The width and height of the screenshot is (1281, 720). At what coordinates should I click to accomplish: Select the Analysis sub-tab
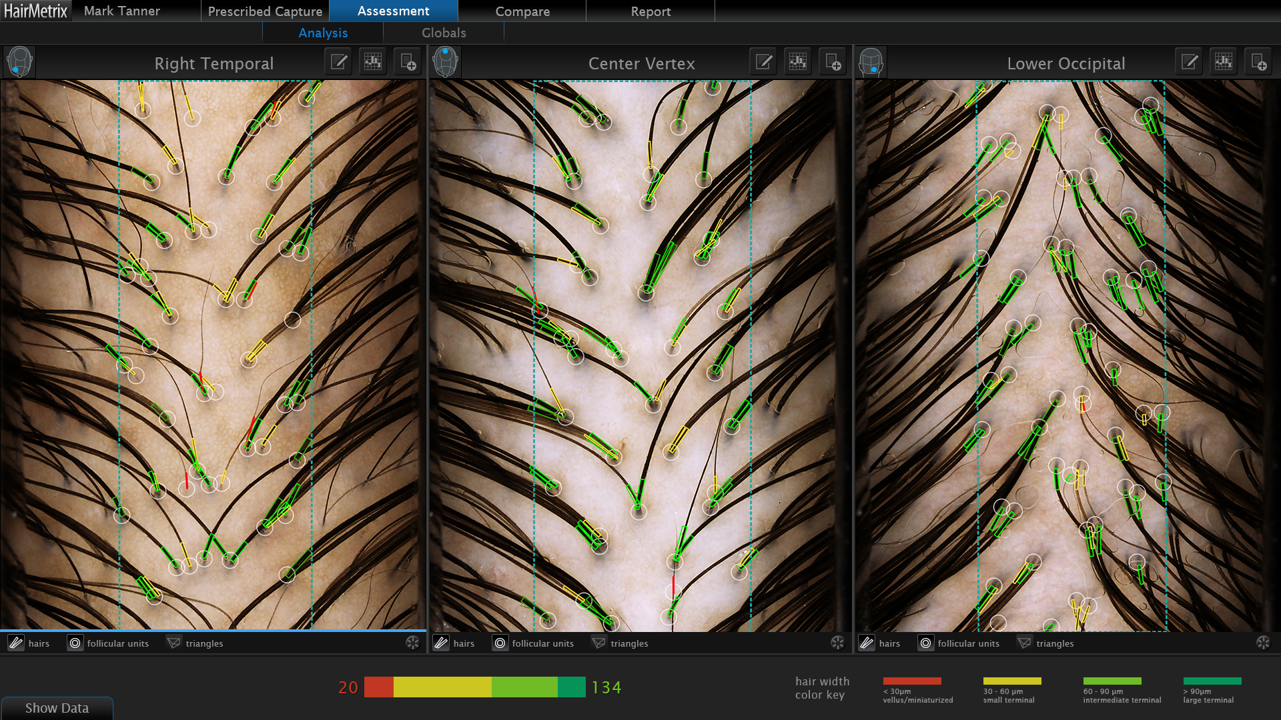(x=323, y=33)
